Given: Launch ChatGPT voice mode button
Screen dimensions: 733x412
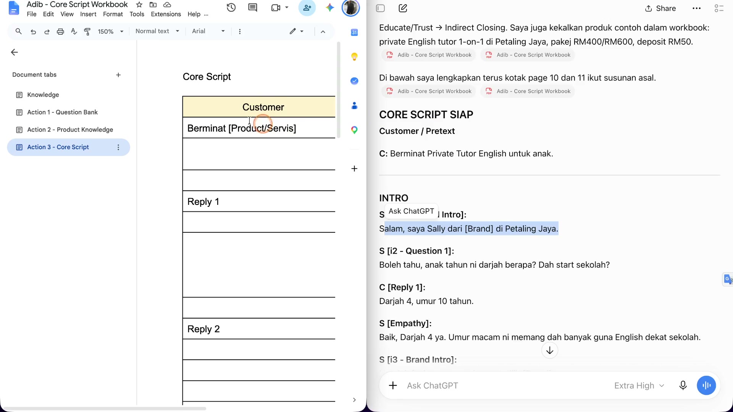Looking at the screenshot, I should pos(706,385).
